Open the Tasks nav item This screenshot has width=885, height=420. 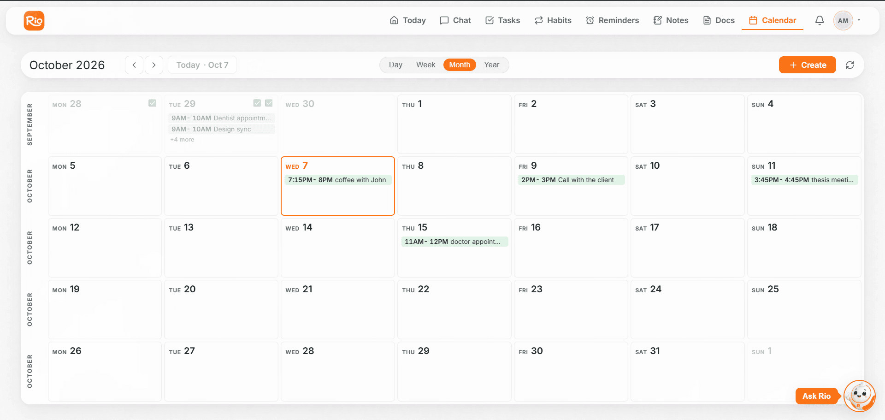point(503,20)
